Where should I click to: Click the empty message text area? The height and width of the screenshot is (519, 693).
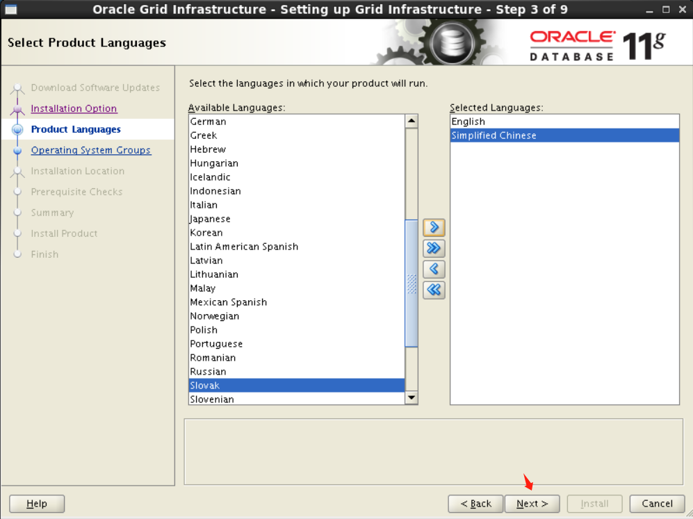[x=434, y=452]
